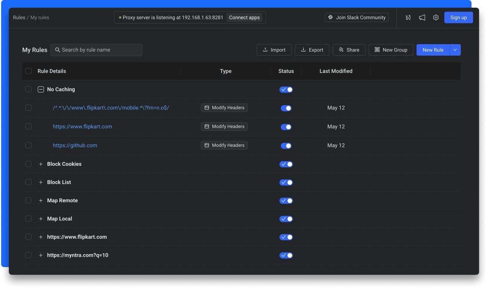Click Connect apps button
The height and width of the screenshot is (289, 488).
245,18
